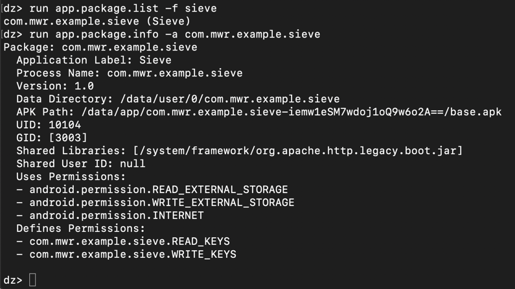515x289 pixels.
Task: Click the Shared Libraries jar path
Action: click(298, 151)
